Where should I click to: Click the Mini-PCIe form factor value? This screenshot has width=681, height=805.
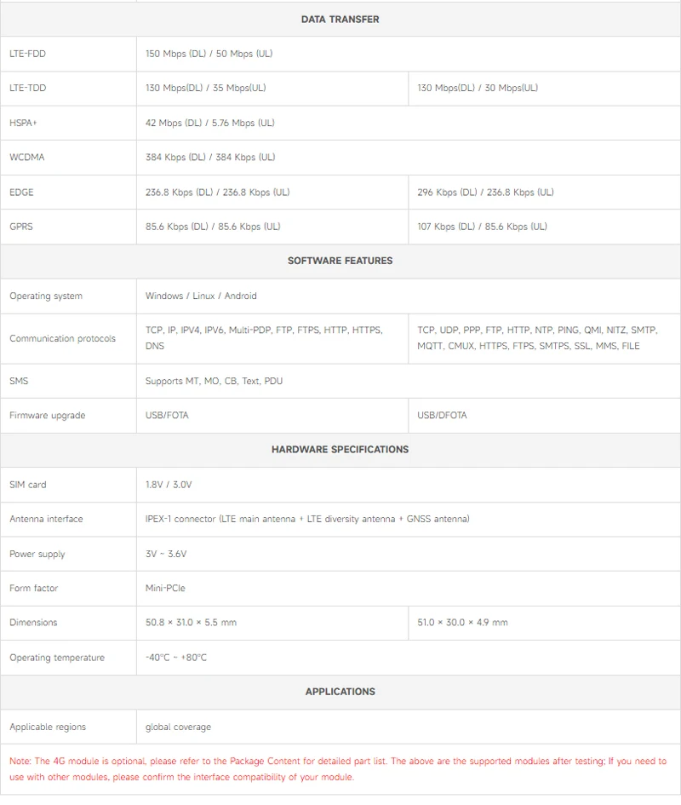(x=165, y=589)
